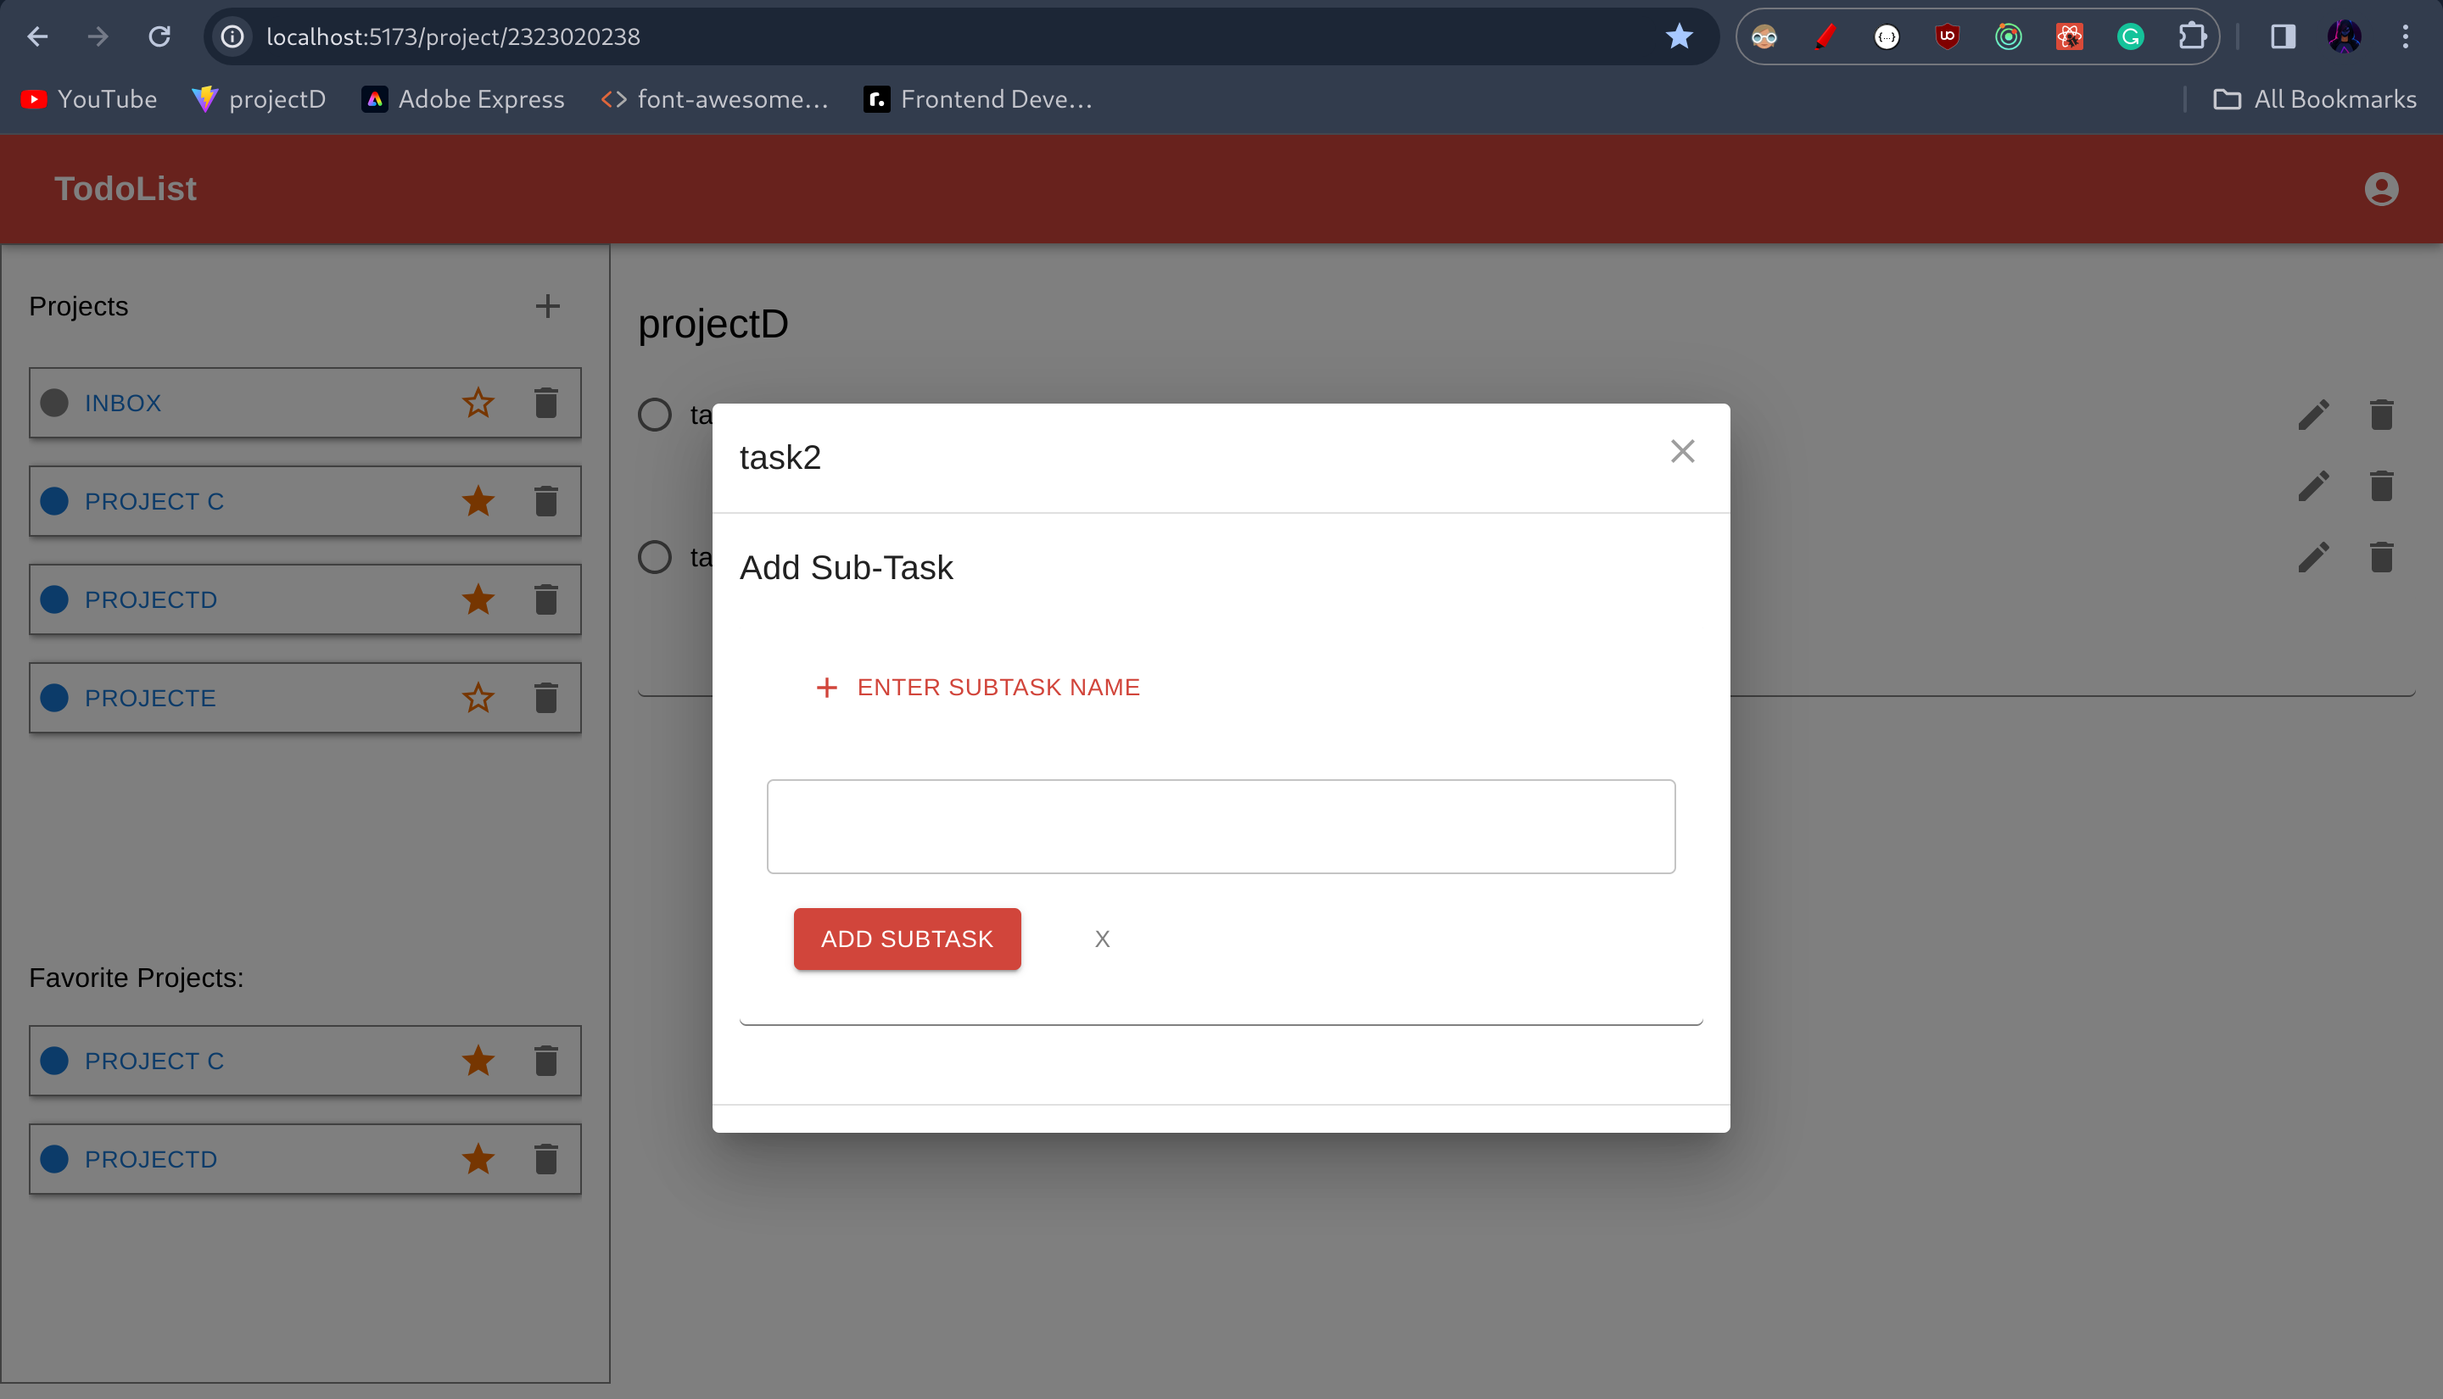Toggle favorite star for INBOX

[x=478, y=403]
